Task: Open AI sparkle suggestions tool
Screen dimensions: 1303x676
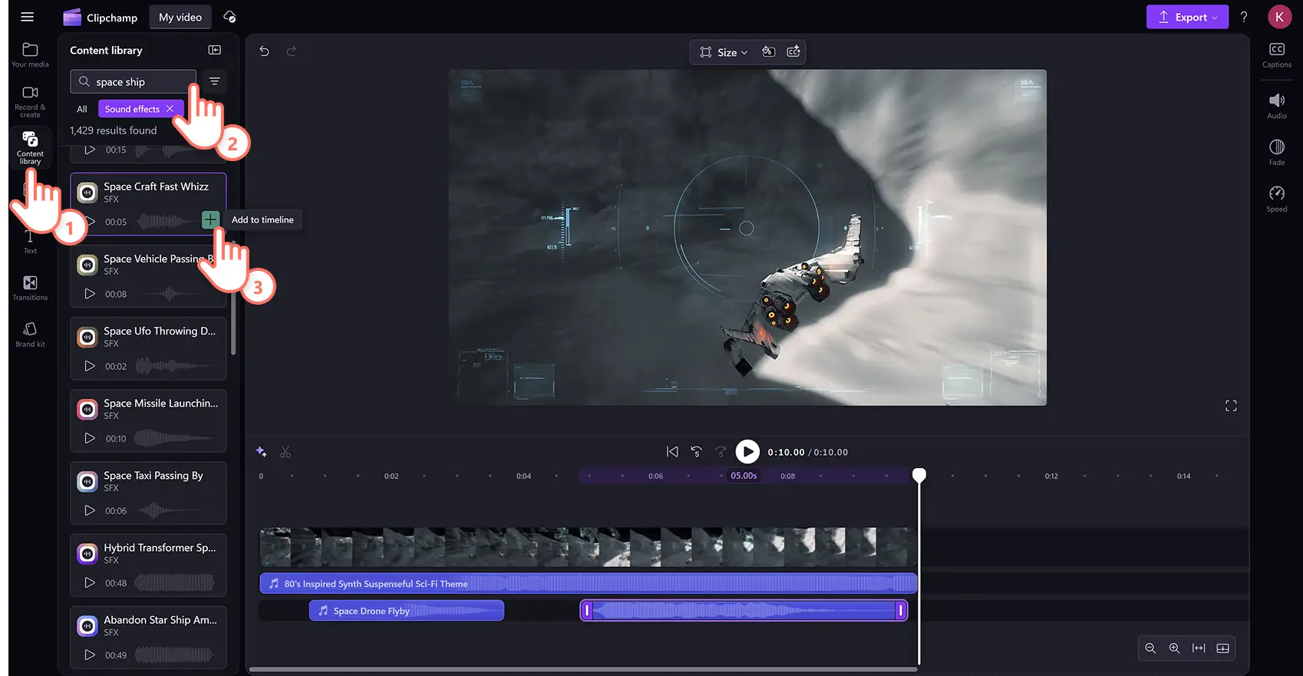Action: tap(261, 452)
